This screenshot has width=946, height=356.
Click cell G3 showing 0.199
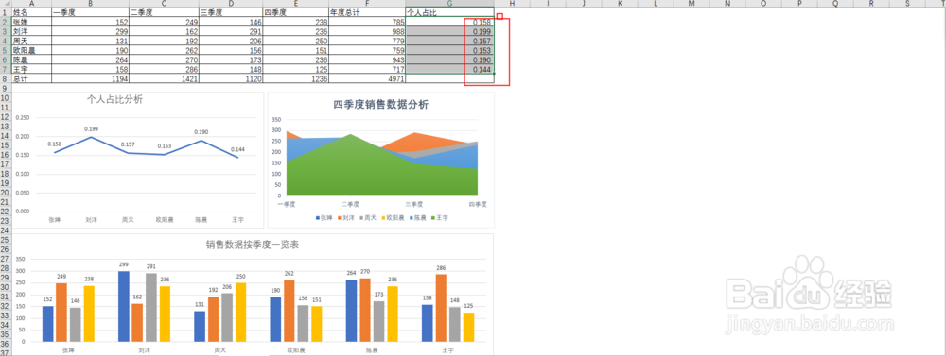coord(450,31)
